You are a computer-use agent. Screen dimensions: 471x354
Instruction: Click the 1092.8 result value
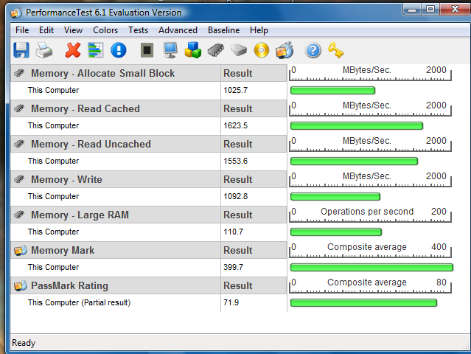click(236, 196)
